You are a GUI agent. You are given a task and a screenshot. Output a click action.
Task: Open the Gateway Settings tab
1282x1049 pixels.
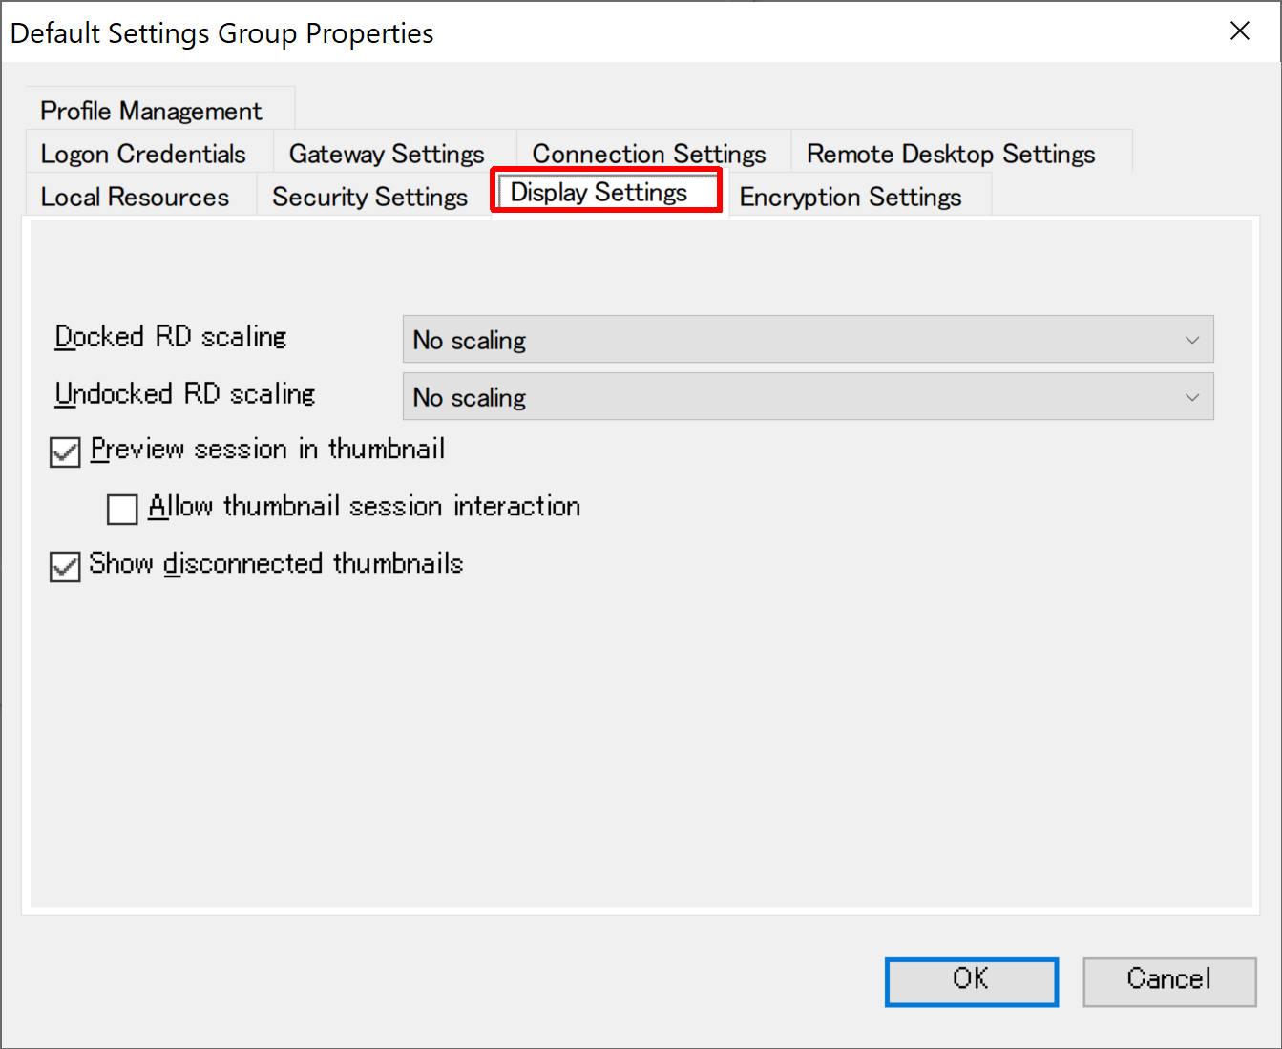(395, 153)
